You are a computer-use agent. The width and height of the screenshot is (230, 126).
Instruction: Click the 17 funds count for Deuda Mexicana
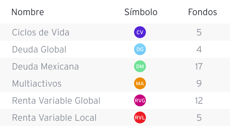click(x=199, y=67)
